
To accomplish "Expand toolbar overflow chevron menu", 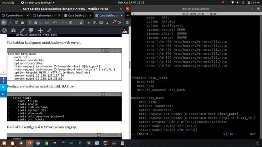I will (x=120, y=22).
